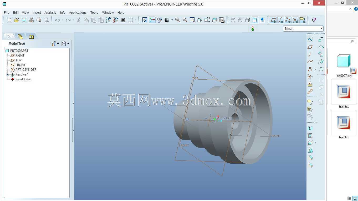Save the model with floppy icon

[x=24, y=20]
